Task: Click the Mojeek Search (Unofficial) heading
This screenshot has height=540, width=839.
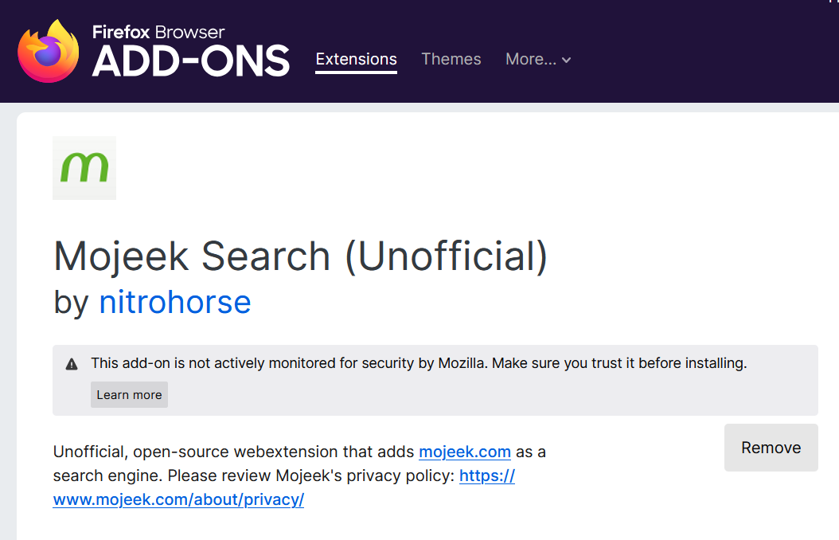Action: [x=301, y=256]
